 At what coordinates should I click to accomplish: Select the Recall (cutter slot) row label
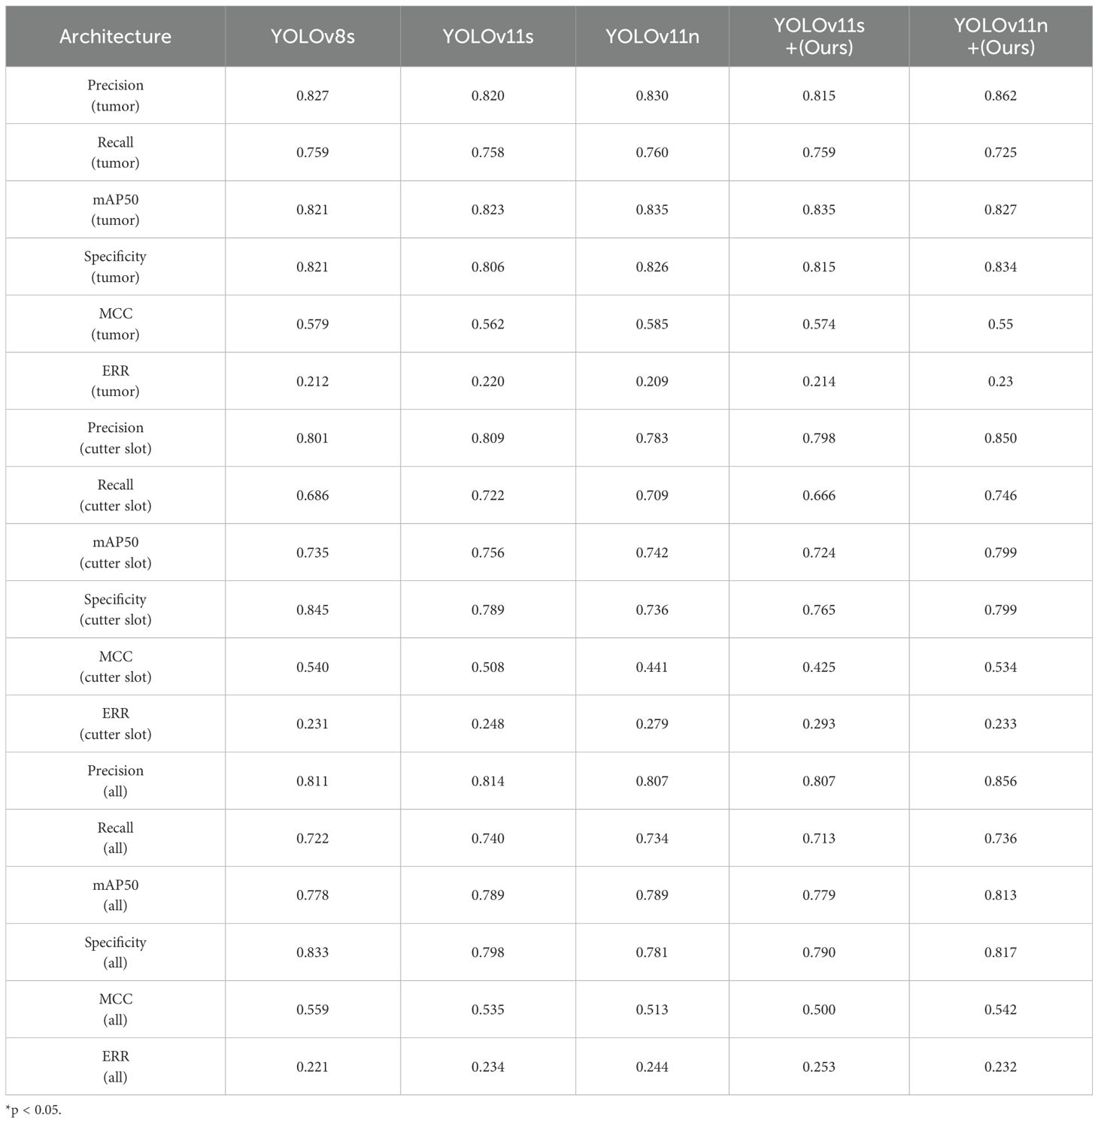[x=115, y=495]
